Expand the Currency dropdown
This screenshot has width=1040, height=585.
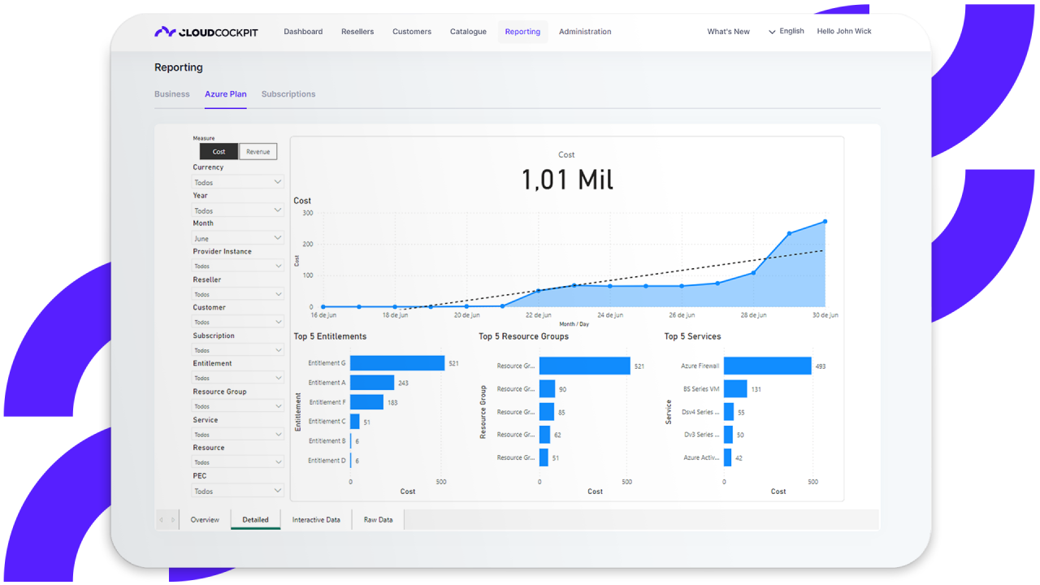coord(238,182)
